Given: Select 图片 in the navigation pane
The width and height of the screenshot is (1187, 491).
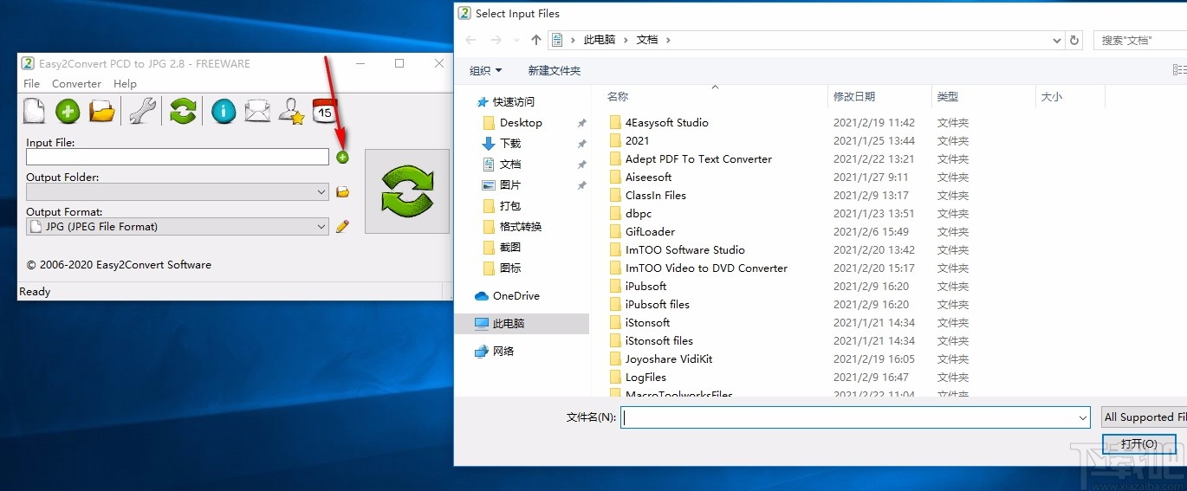Looking at the screenshot, I should click(510, 185).
